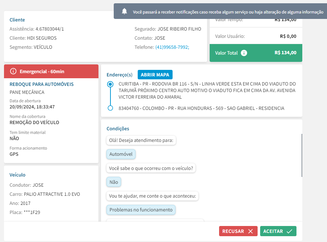This screenshot has width=327, height=242.
Task: Select the destination address marker in Colombo
Action: tap(110, 108)
